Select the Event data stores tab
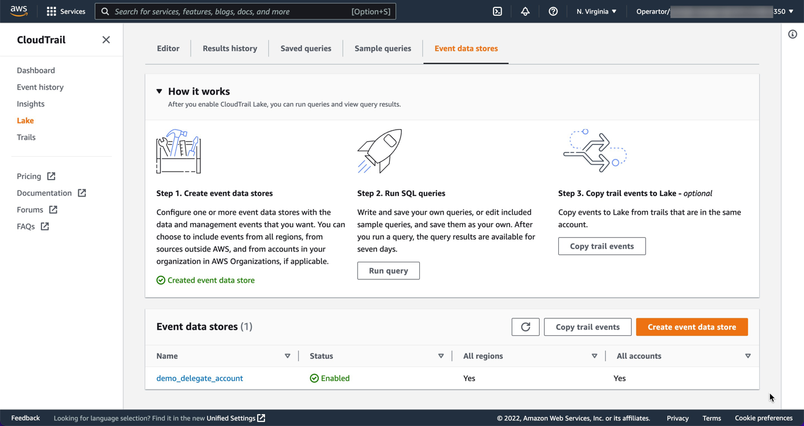Viewport: 804px width, 426px height. [x=466, y=49]
